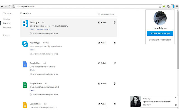Enable Mode développeur checkbox
This screenshot has width=179, height=112.
tap(99, 14)
